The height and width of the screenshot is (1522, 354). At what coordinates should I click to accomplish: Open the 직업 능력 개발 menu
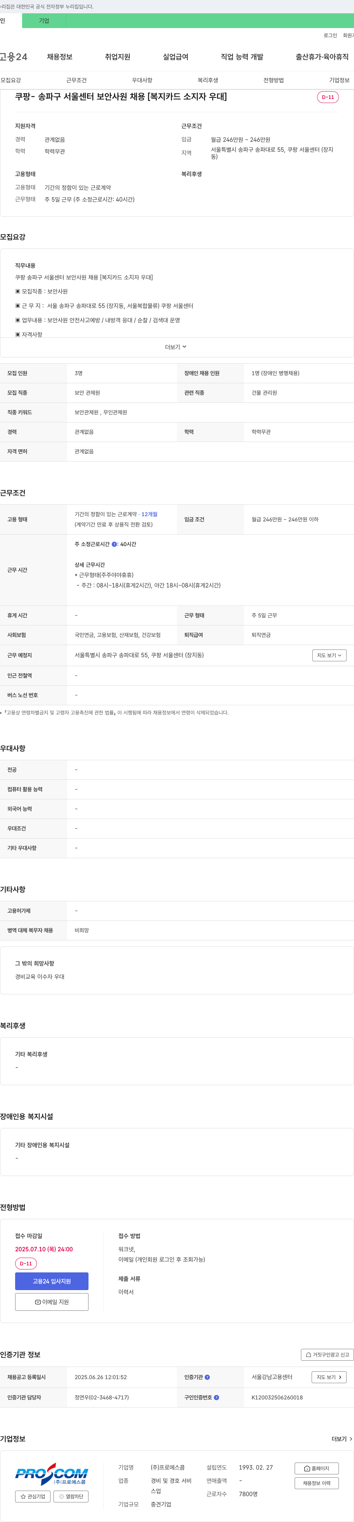pos(242,57)
